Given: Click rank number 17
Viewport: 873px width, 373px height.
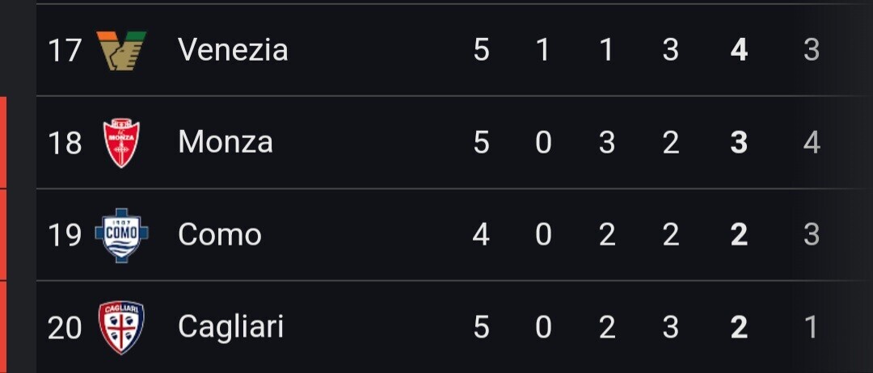Looking at the screenshot, I should (x=65, y=50).
